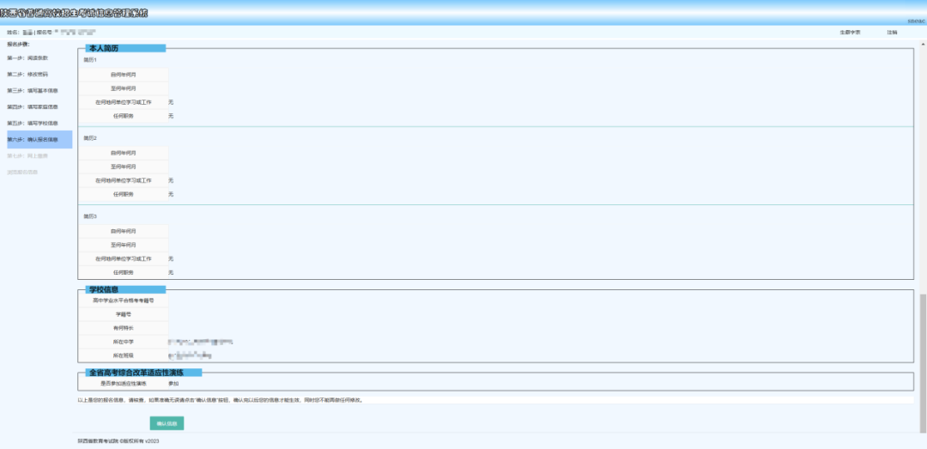Open 浏览报名信息 at bottom of sidebar
Image resolution: width=927 pixels, height=449 pixels.
coord(22,172)
